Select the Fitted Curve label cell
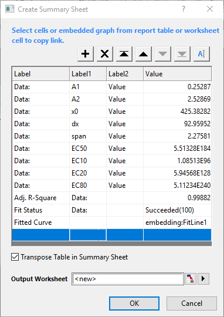 (x=41, y=222)
